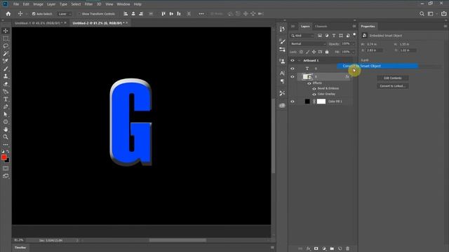Open the Edit Toolbar three-dots button

(x=6, y=145)
